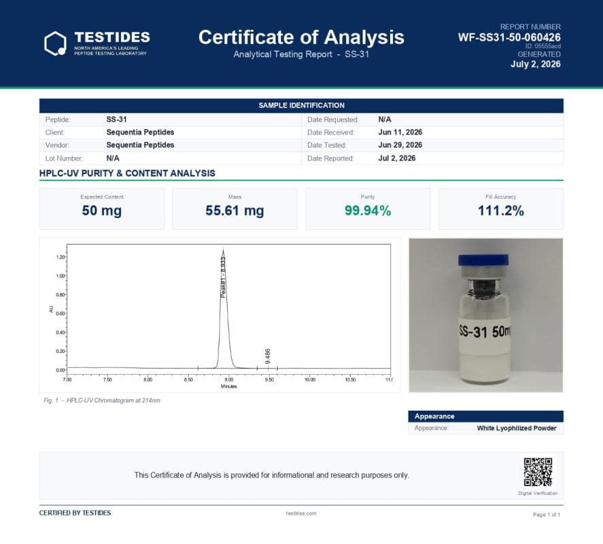The image size is (603, 544).
Task: Click the Minutes axis label on chromatogram
Action: (x=229, y=386)
